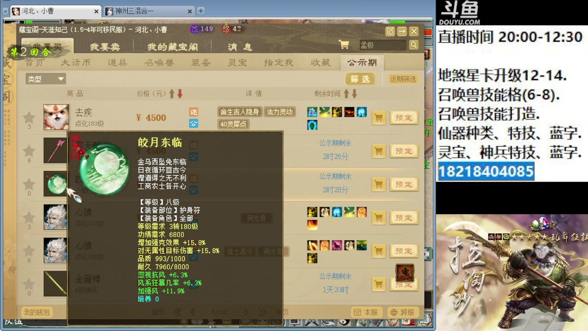
Task: Select the 大话币 category tab
Action: coord(76,63)
